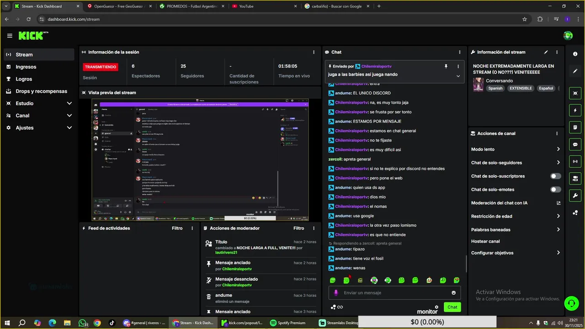Click the lightning bolt icon in the right sidebar
The height and width of the screenshot is (329, 585).
pyautogui.click(x=575, y=111)
